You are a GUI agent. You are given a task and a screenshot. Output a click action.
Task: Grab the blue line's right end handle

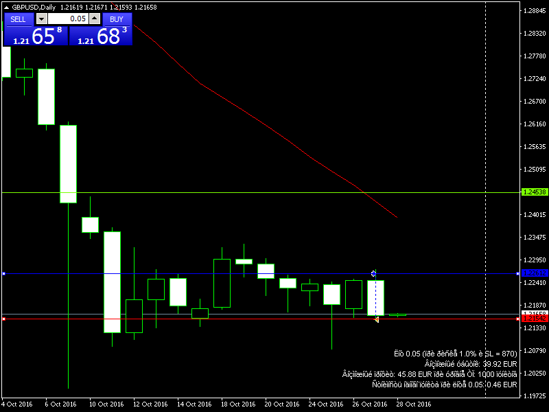(x=518, y=273)
